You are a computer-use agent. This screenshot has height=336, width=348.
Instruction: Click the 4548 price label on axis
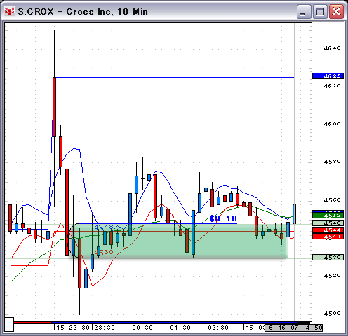pos(328,223)
